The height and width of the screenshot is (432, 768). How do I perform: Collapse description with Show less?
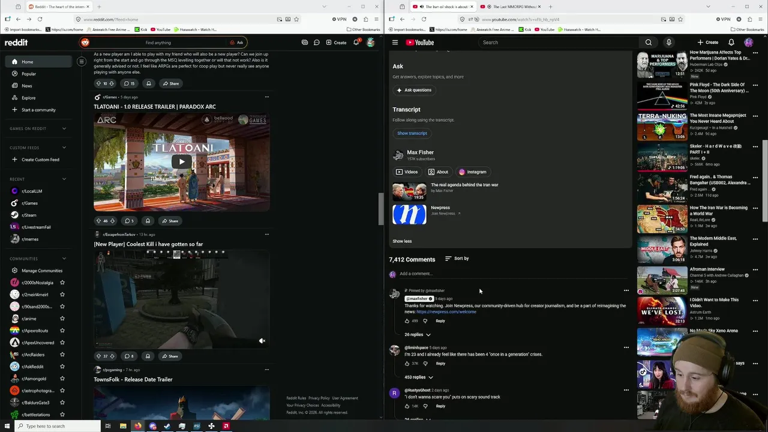point(402,241)
